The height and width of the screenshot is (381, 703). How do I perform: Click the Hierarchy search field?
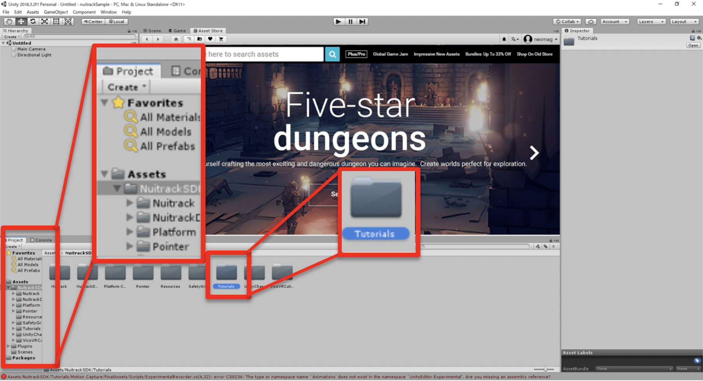(x=79, y=37)
